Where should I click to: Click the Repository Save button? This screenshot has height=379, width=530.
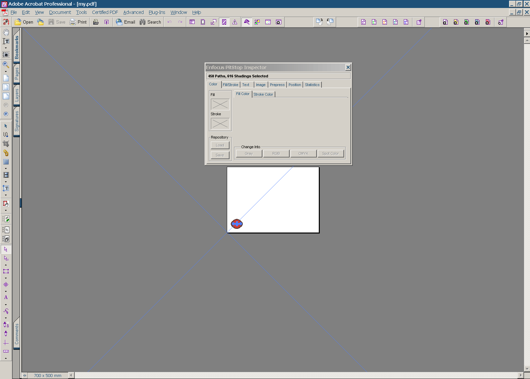220,155
